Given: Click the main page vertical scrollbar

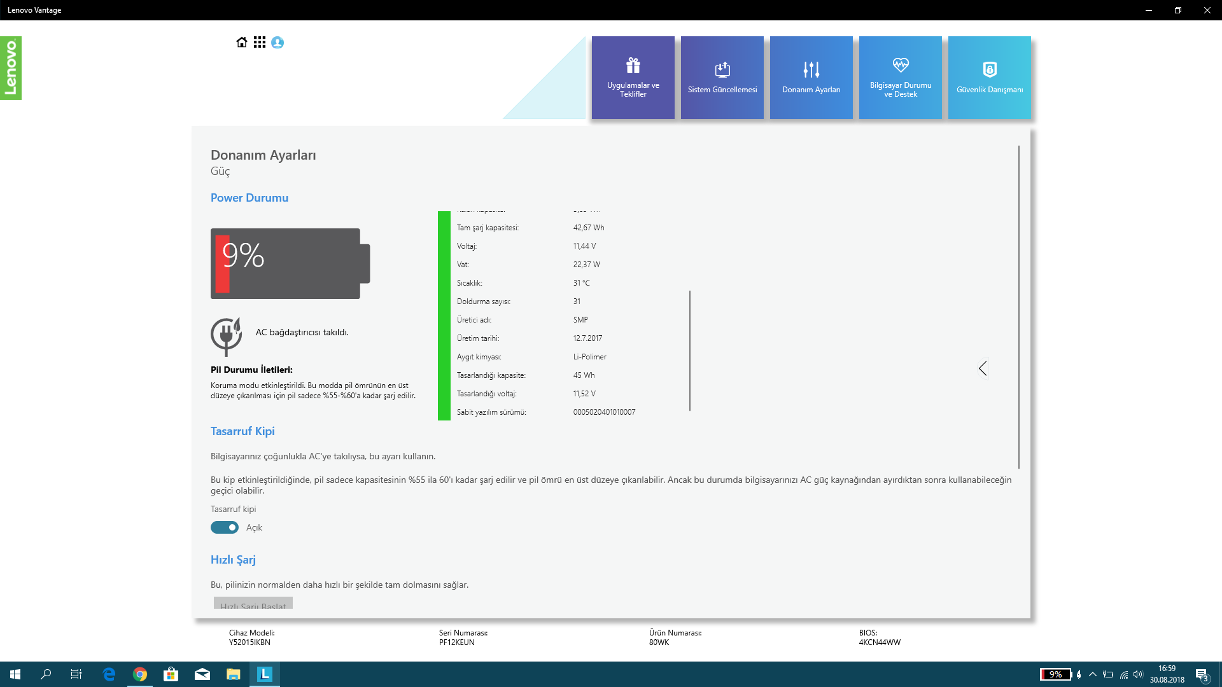Looking at the screenshot, I should (x=1018, y=305).
